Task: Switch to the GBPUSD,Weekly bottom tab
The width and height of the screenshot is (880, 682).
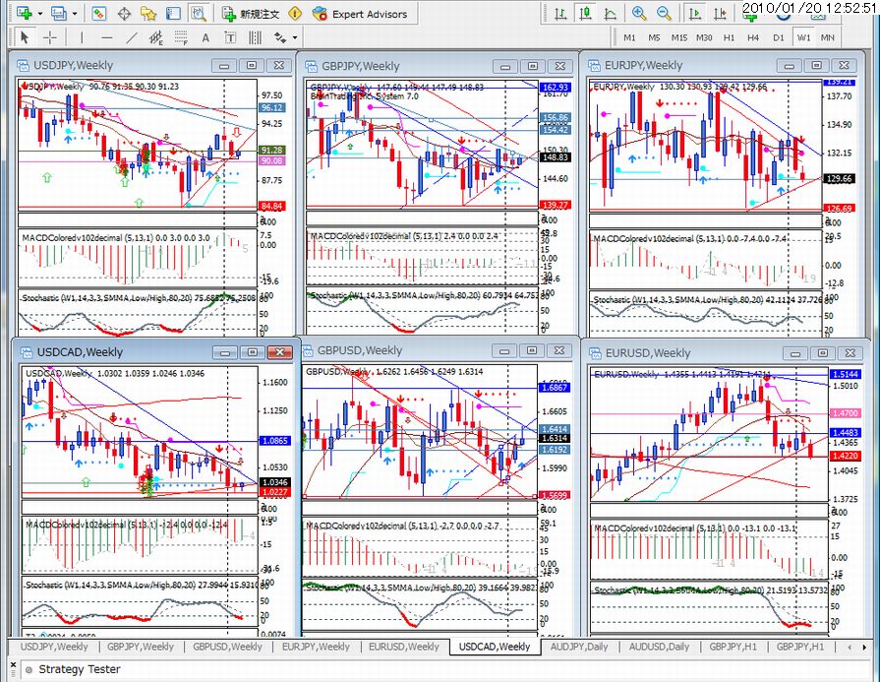Action: [227, 647]
